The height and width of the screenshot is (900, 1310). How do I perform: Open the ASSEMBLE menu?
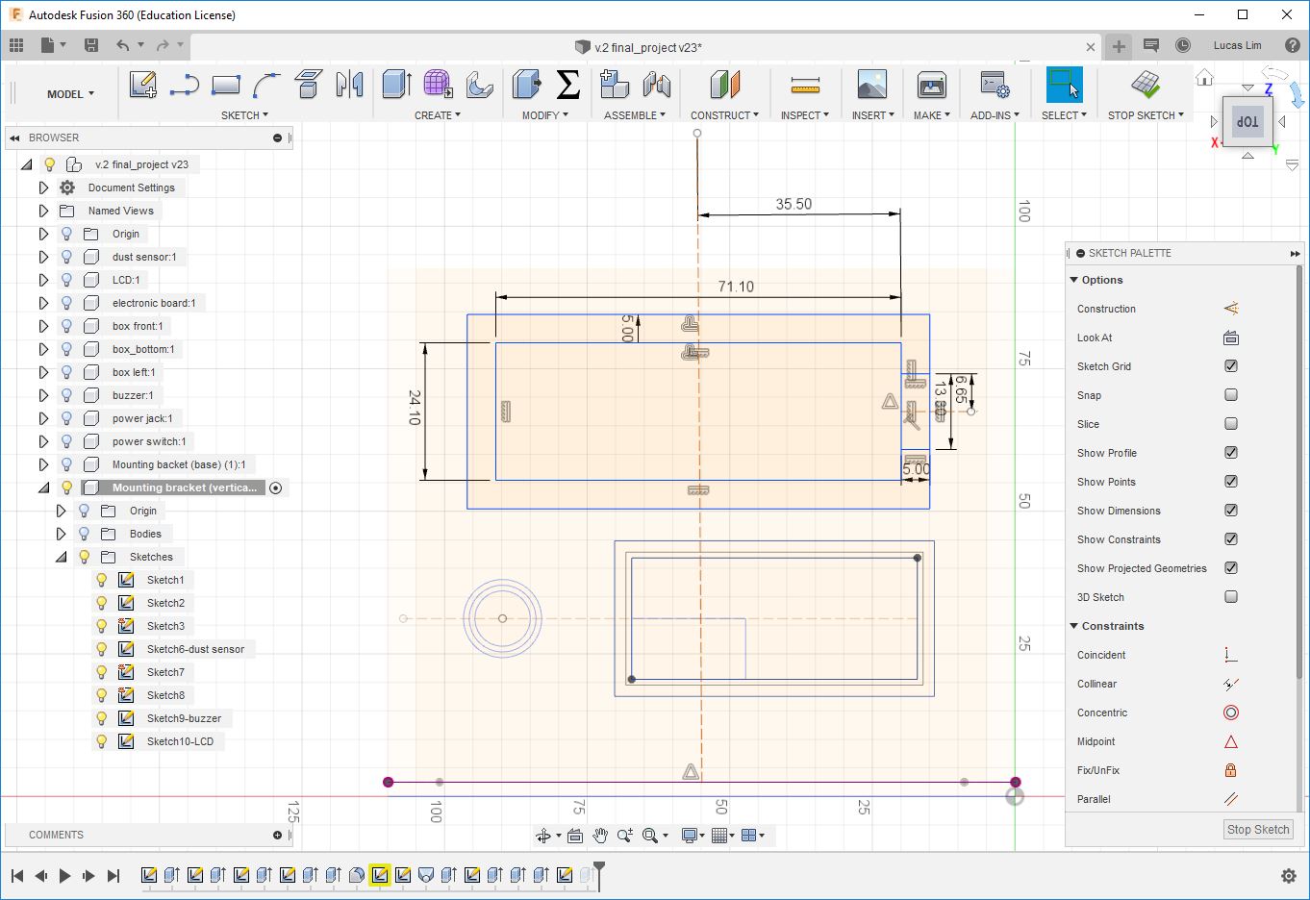(635, 115)
